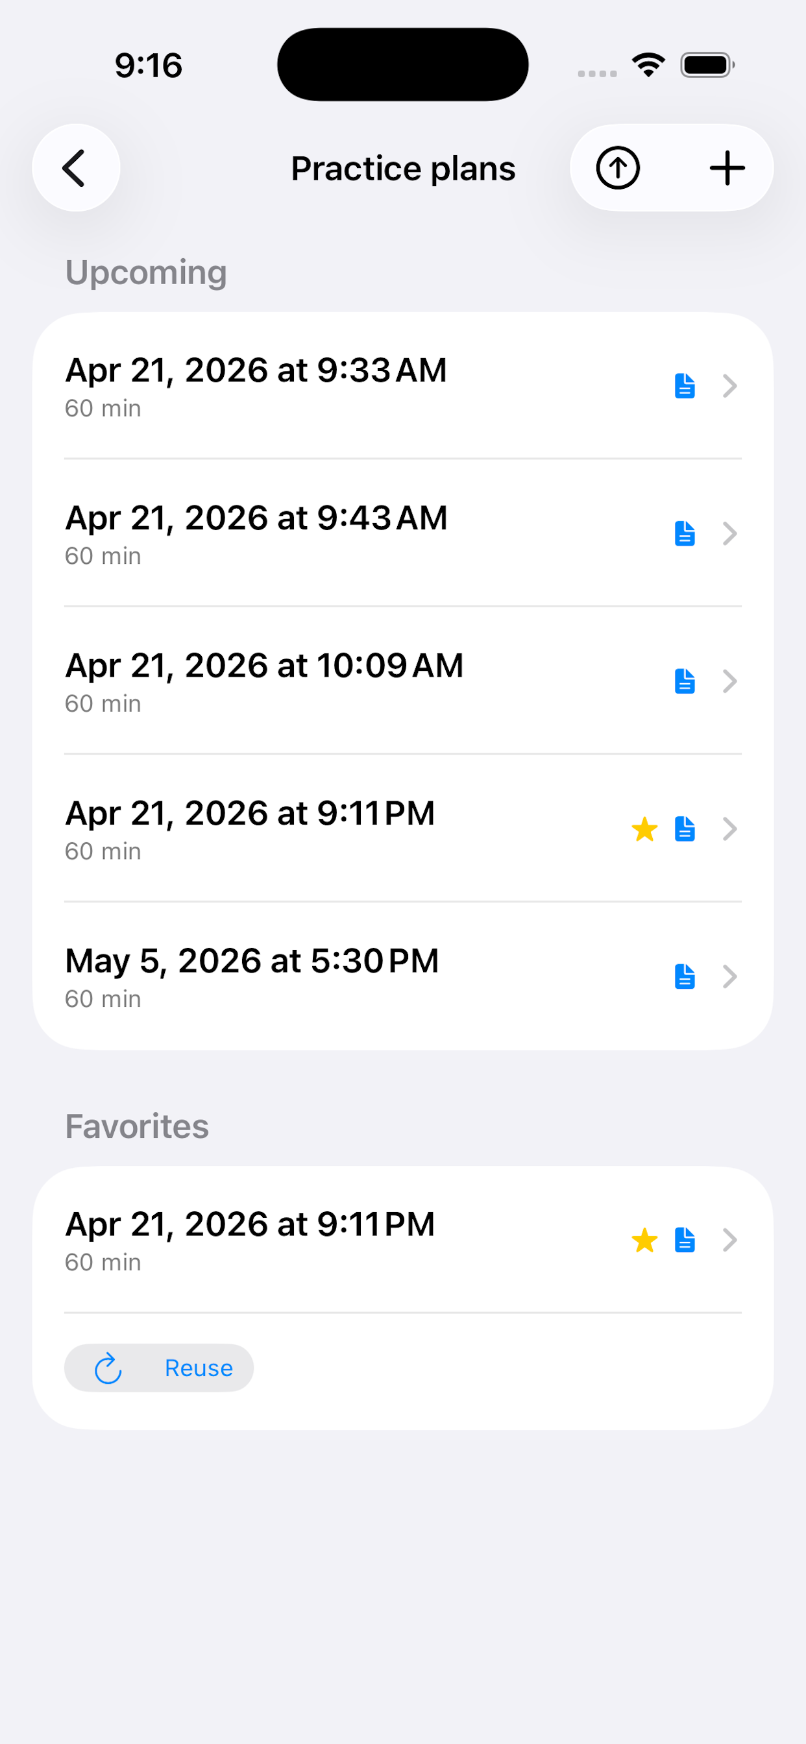Open May 5, 2026 at 5:30 PM plan
This screenshot has height=1744, width=806.
(403, 976)
